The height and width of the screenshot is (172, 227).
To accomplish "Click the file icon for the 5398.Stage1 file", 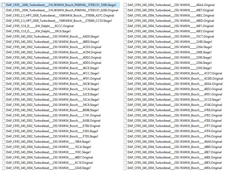I will click(x=4, y=5).
